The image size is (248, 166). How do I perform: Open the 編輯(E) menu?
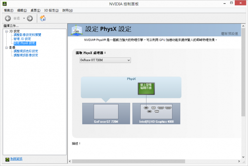pos(22,10)
